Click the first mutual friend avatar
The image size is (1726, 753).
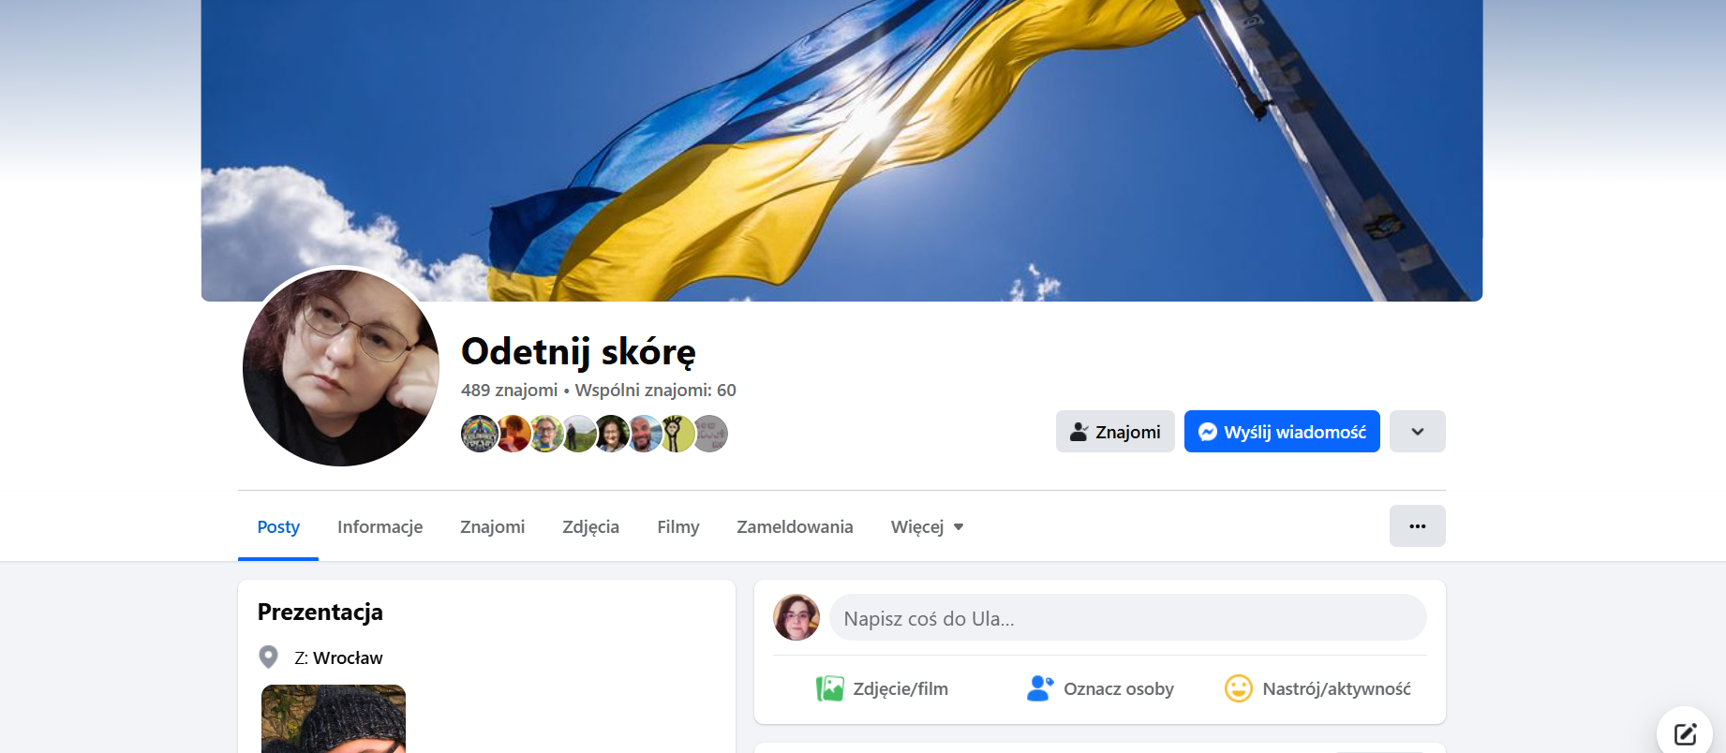pos(480,434)
